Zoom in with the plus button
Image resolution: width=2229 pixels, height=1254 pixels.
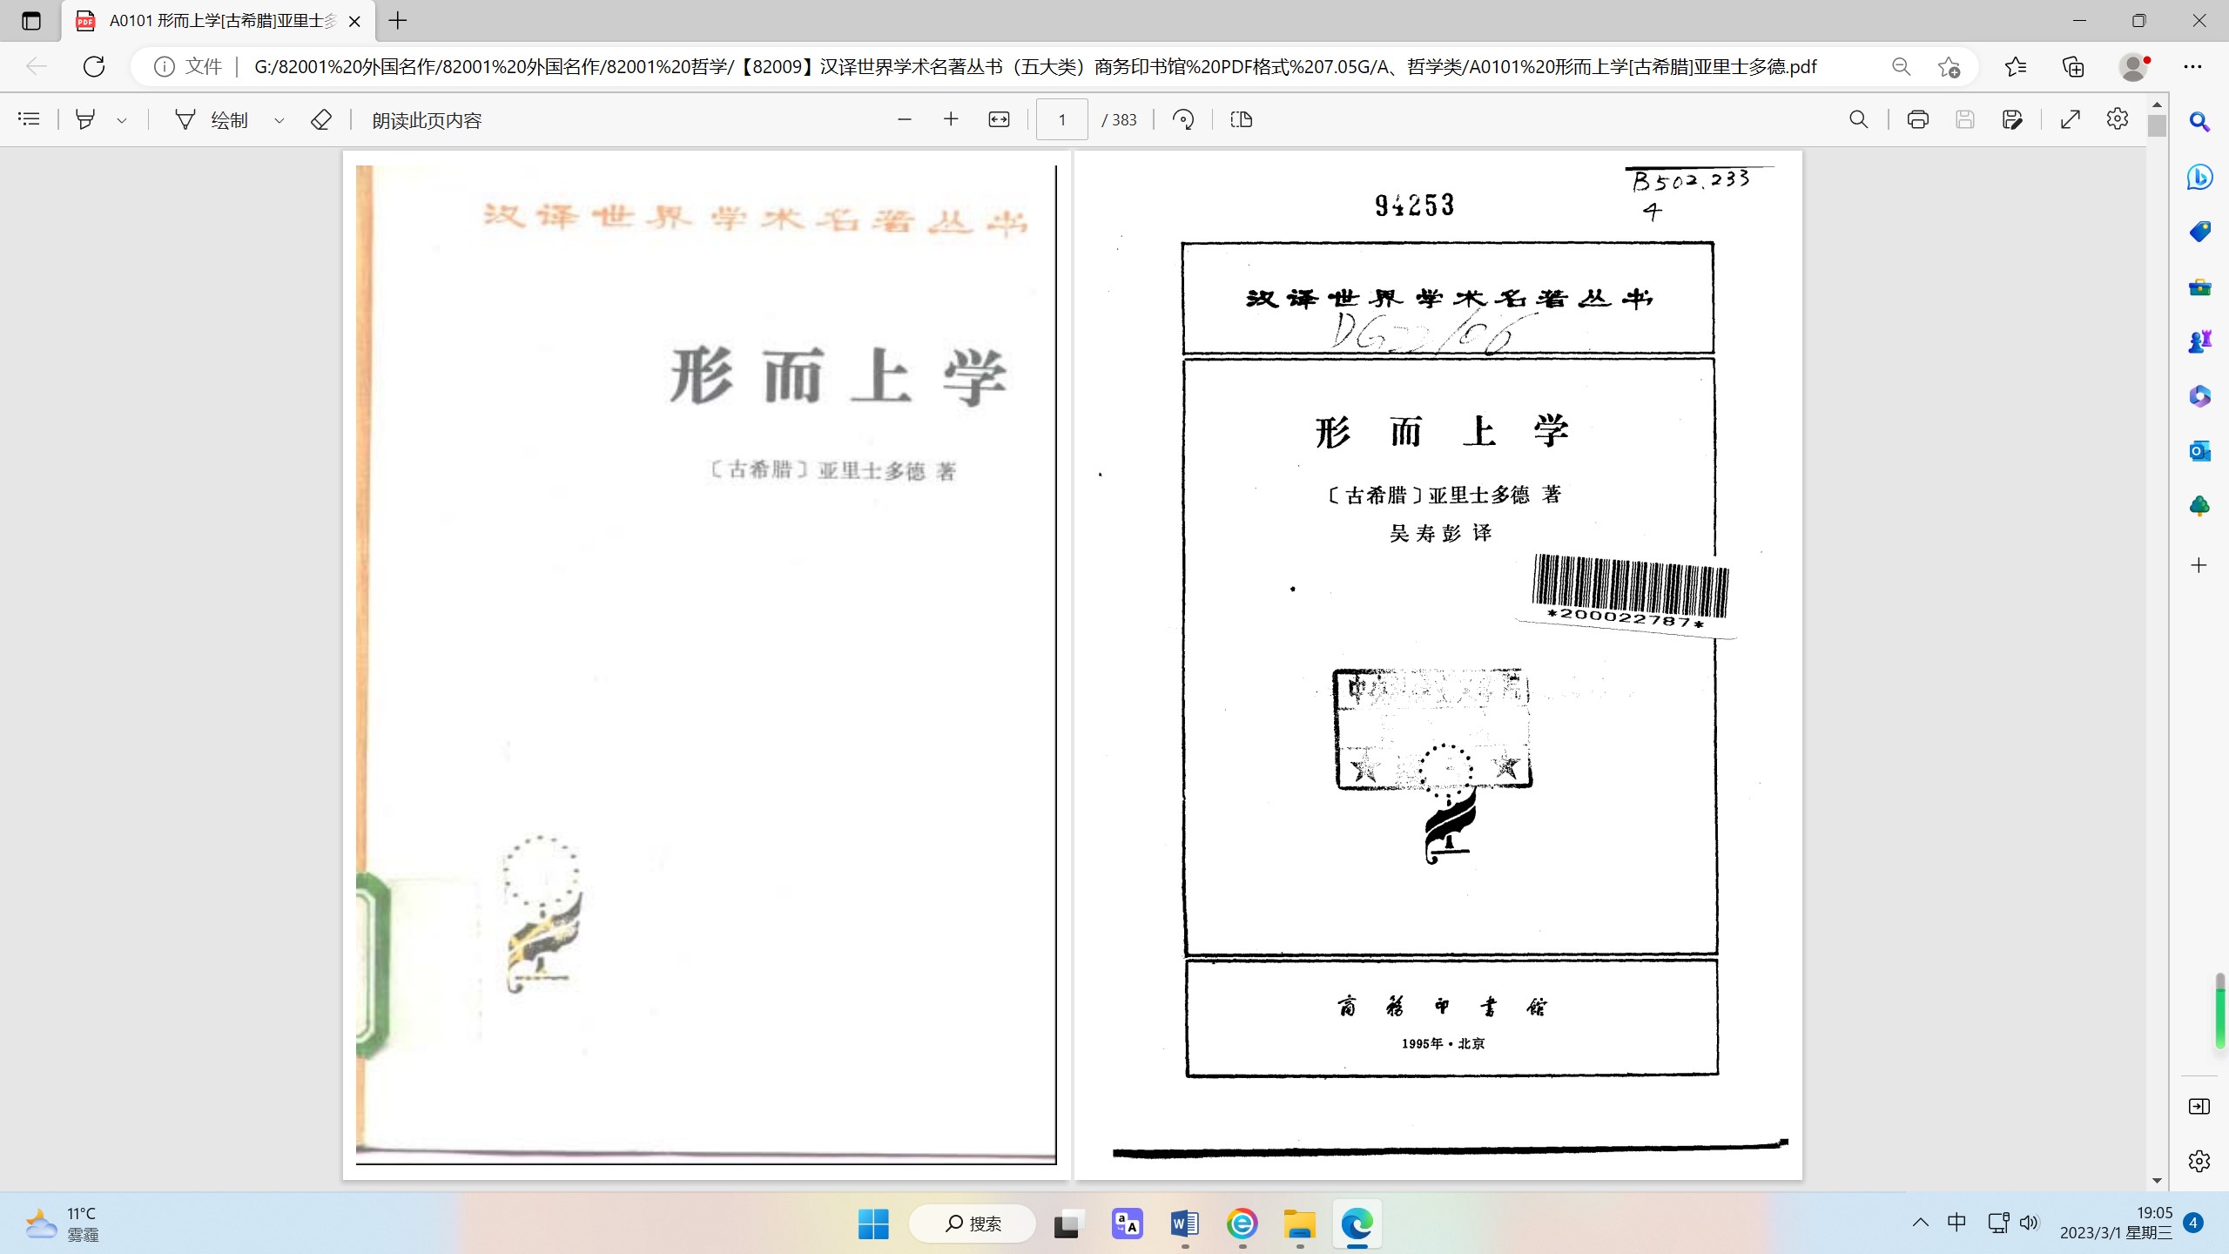point(951,119)
